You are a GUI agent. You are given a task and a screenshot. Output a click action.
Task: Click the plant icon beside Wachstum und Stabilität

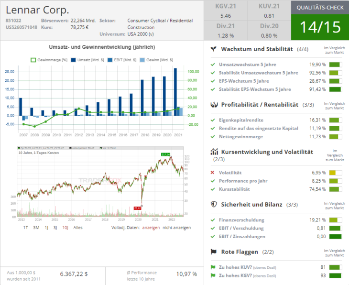tap(215, 49)
